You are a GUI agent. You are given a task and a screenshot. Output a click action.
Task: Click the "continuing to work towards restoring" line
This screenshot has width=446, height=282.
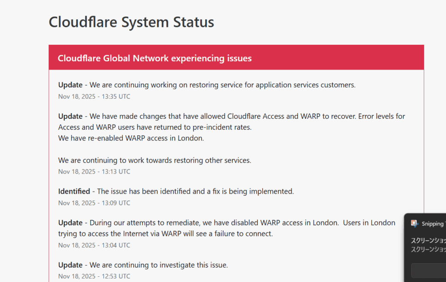point(155,160)
